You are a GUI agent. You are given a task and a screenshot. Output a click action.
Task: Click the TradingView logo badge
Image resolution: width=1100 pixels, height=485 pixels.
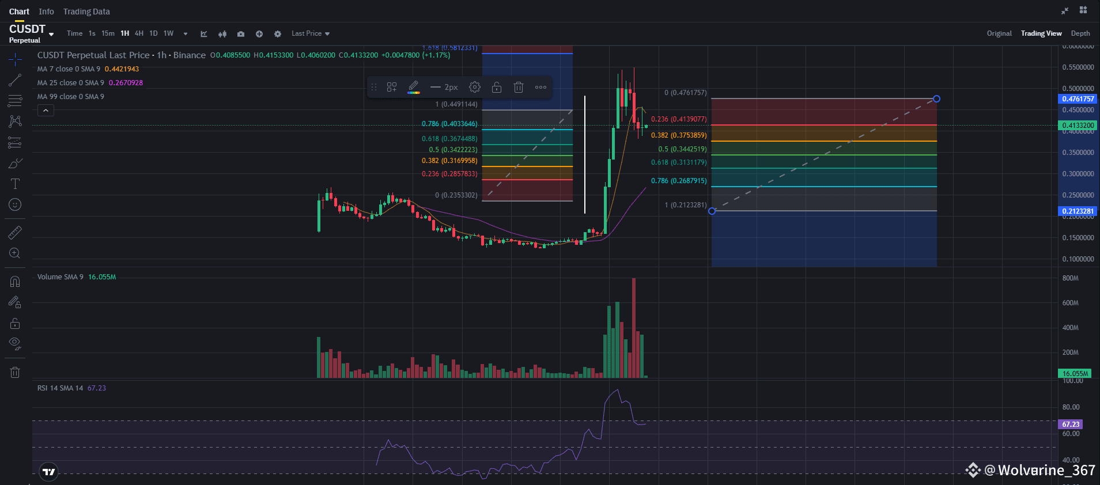[49, 472]
